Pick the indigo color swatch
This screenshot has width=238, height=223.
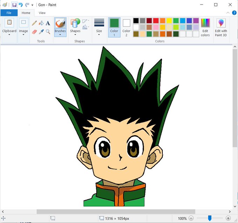[x=189, y=21]
